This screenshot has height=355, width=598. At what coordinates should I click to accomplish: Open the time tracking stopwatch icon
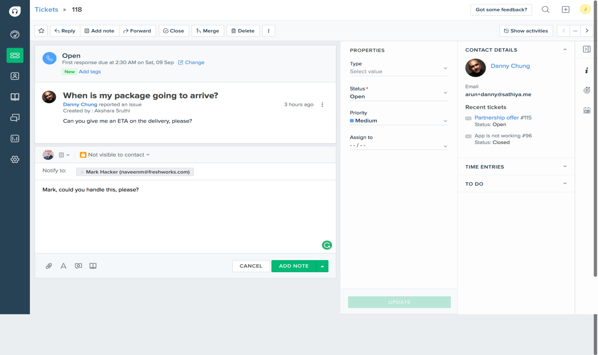click(x=587, y=90)
